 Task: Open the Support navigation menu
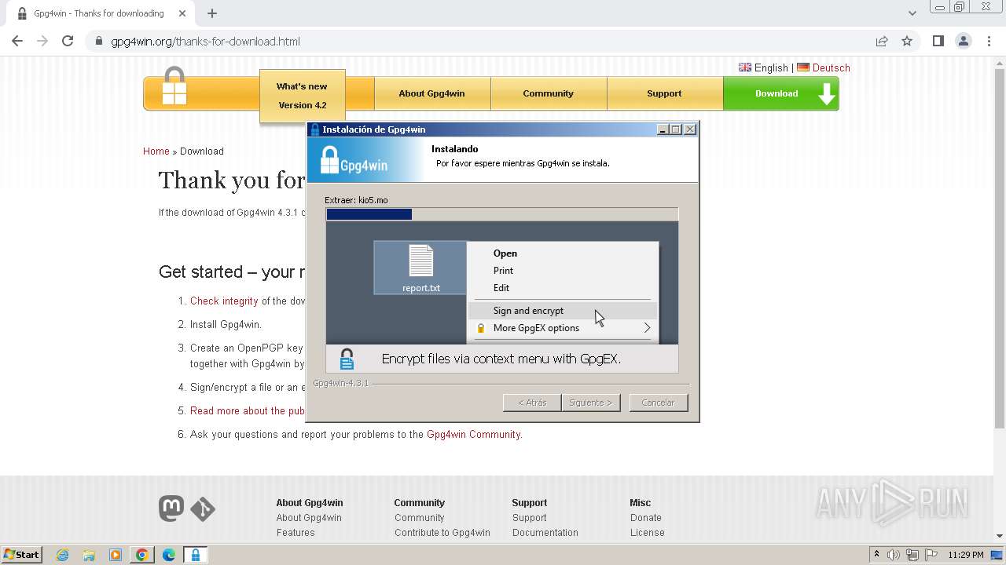click(664, 93)
